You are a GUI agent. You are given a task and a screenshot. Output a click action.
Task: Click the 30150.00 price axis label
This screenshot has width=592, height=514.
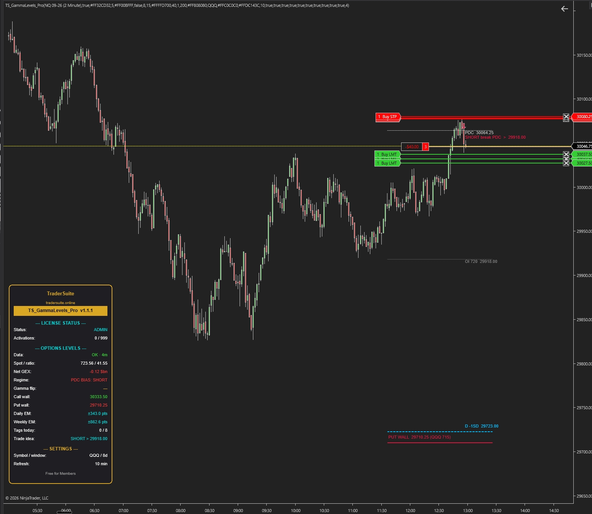(x=584, y=55)
